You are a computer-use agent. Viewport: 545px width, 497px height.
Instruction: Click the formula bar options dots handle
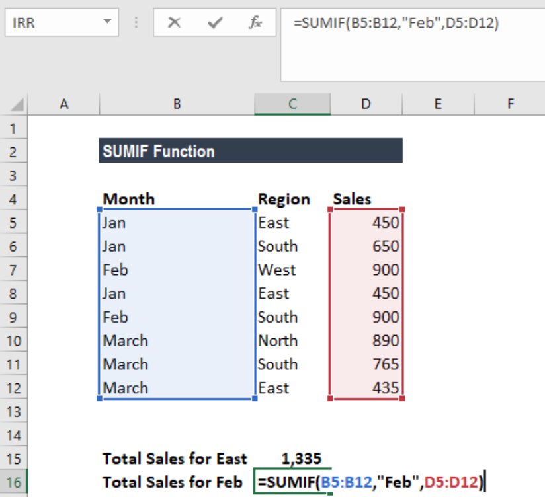click(136, 22)
